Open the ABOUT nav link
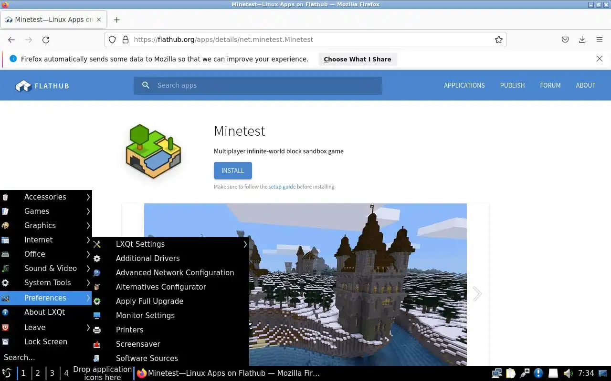Image resolution: width=611 pixels, height=381 pixels. pos(585,85)
